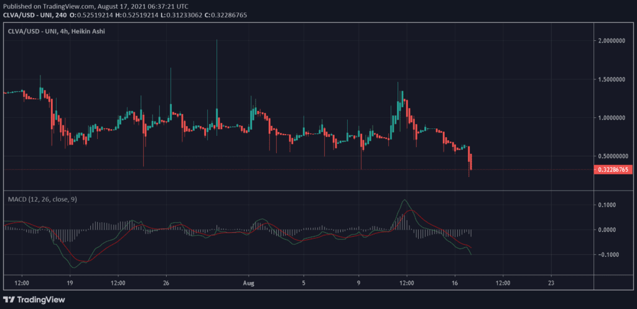The image size is (637, 309).
Task: Click the 19 date label on time axis
Action: pos(70,282)
